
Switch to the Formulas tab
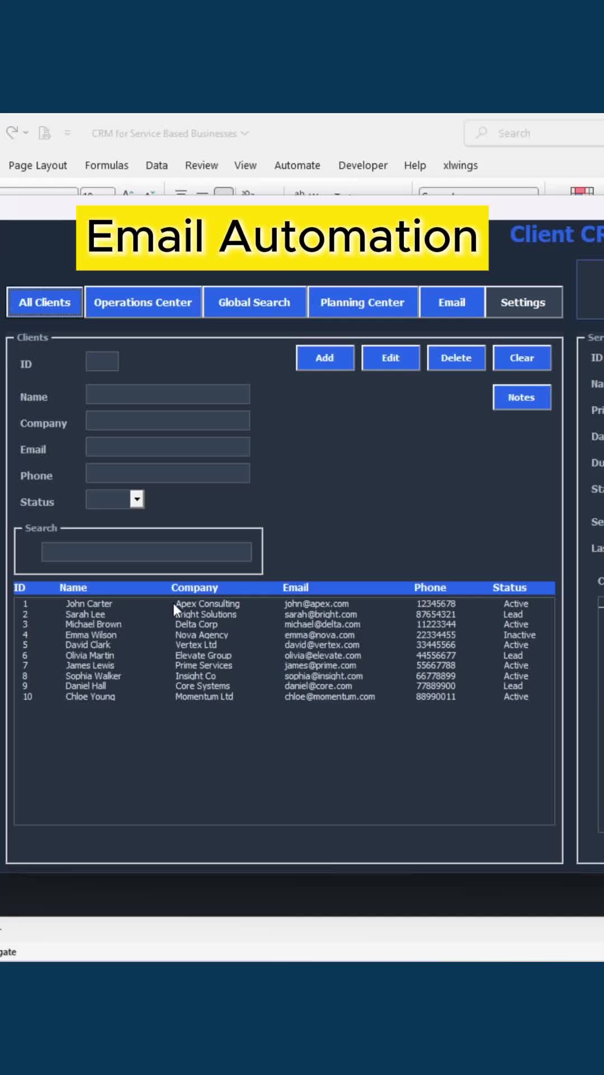point(106,165)
